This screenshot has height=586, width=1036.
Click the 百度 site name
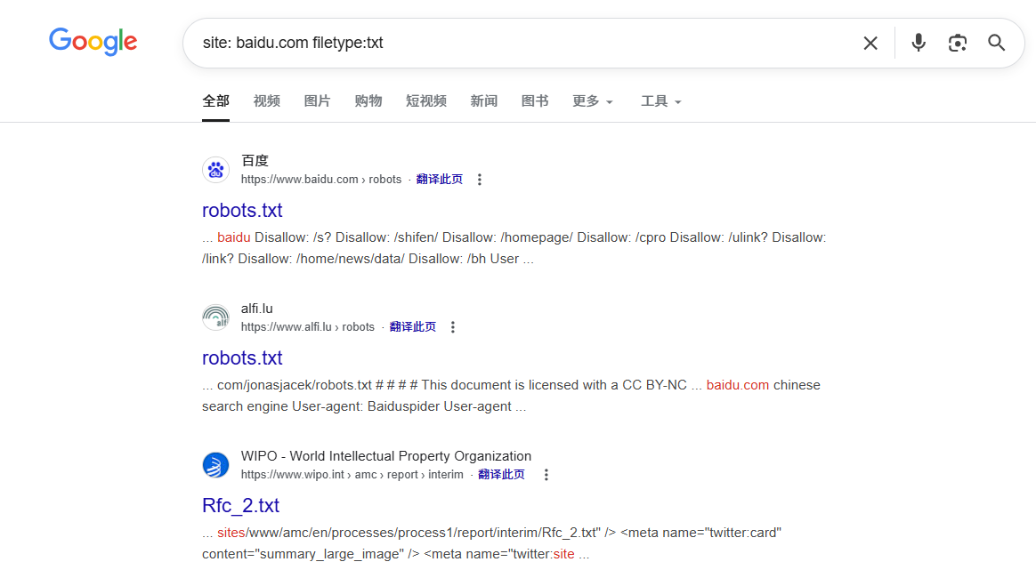[x=255, y=160]
